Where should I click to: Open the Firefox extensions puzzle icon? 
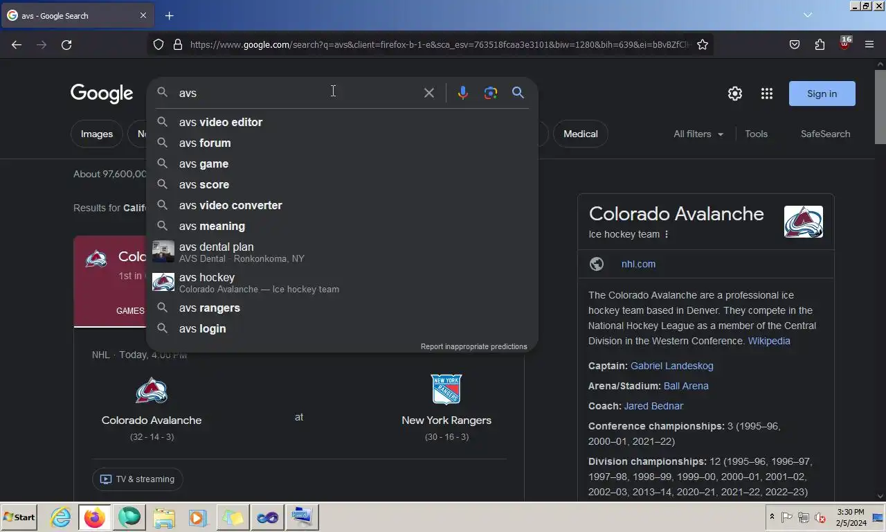coord(820,44)
